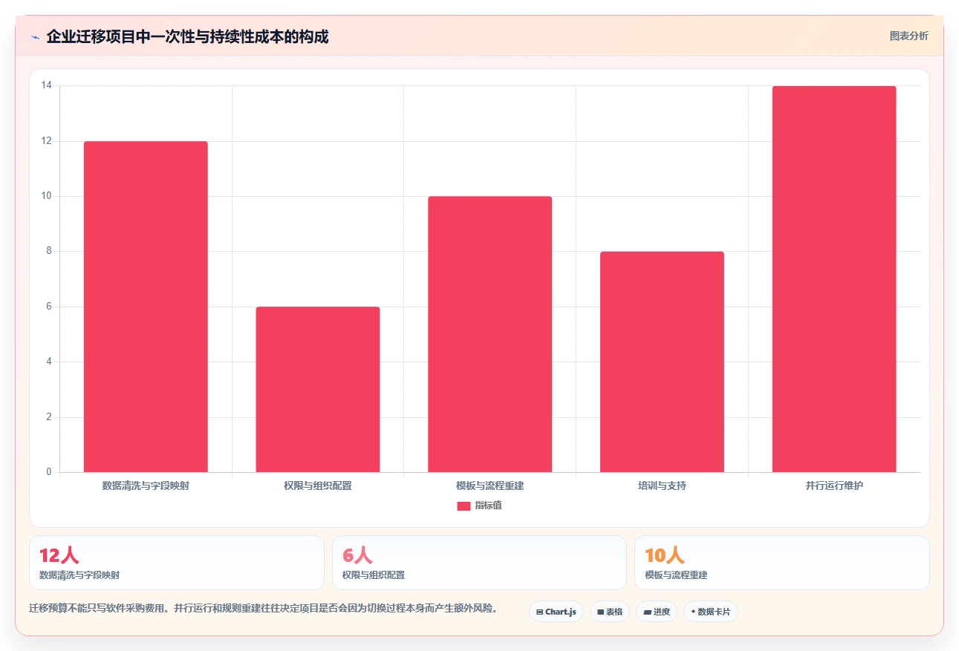Select the 数据清洗与字段映射 bar in chart
The height and width of the screenshot is (651, 959).
(x=146, y=307)
